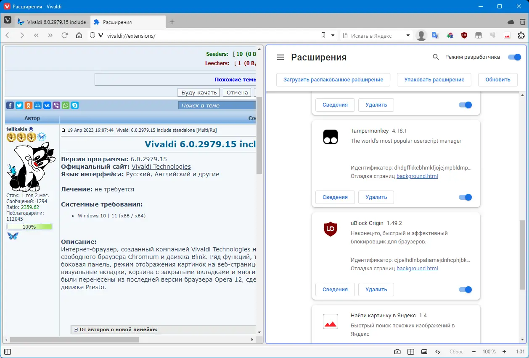Toggle the side panel button
The width and height of the screenshot is (529, 358).
[8, 352]
